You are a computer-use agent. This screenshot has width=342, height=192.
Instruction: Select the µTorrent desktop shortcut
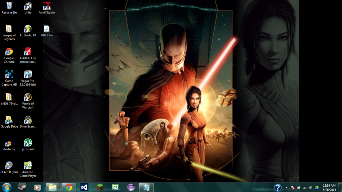[x=28, y=145]
